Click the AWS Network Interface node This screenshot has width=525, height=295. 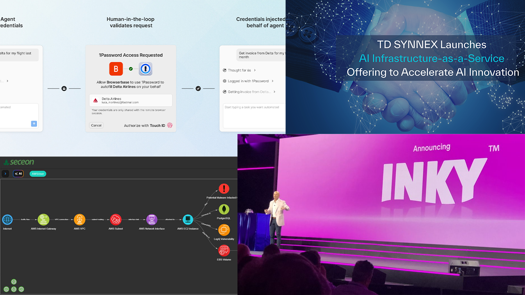[152, 219]
